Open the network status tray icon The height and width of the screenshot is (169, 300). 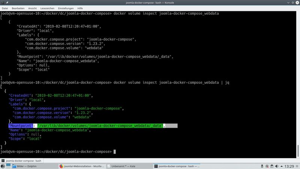click(x=267, y=166)
